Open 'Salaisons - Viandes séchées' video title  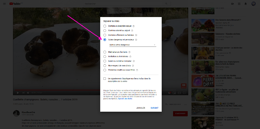point(228,34)
